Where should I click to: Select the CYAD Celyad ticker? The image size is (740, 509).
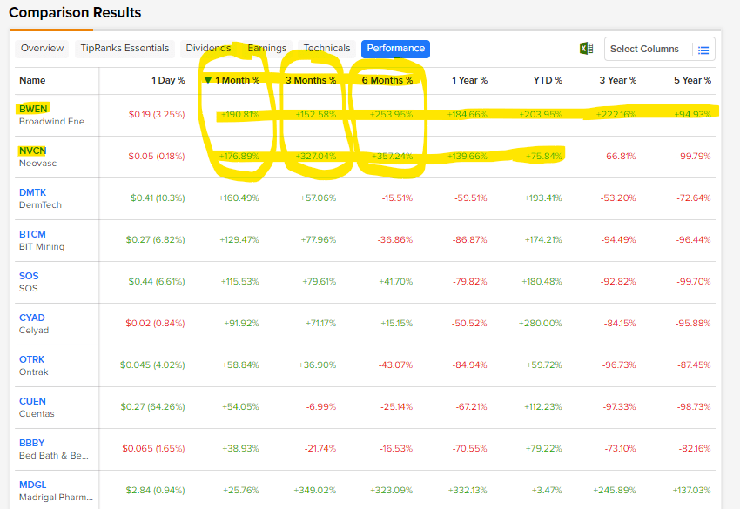[31, 318]
